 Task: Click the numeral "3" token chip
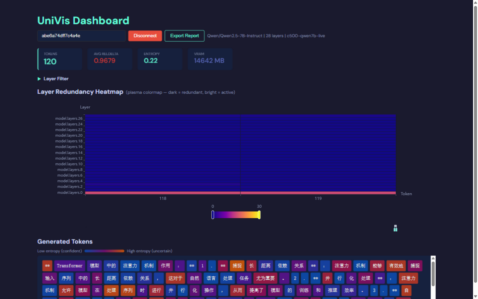pos(374,290)
